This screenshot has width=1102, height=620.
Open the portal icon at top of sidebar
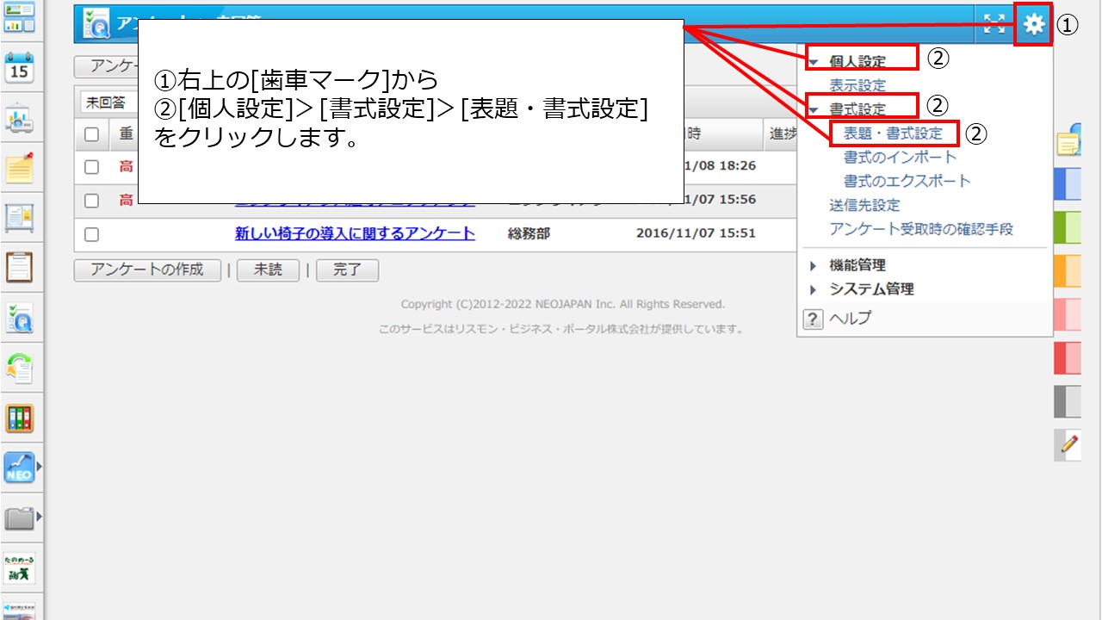(x=20, y=15)
